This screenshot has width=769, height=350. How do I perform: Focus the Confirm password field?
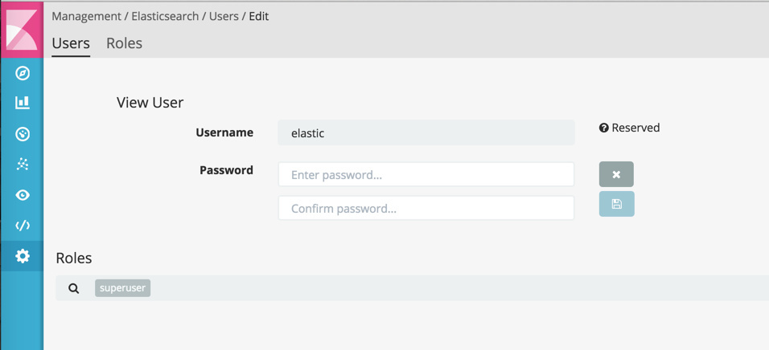click(426, 208)
